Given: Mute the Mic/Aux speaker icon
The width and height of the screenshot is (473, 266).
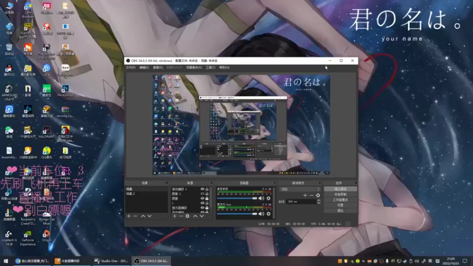Looking at the screenshot, I should tap(261, 214).
